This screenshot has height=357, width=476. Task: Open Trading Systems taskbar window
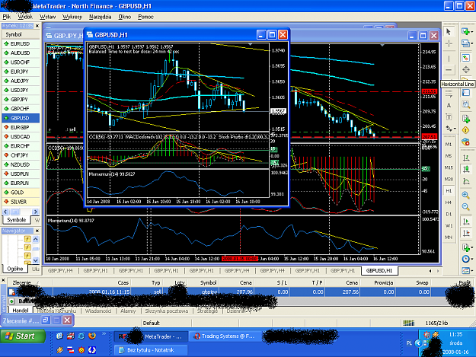point(225,336)
